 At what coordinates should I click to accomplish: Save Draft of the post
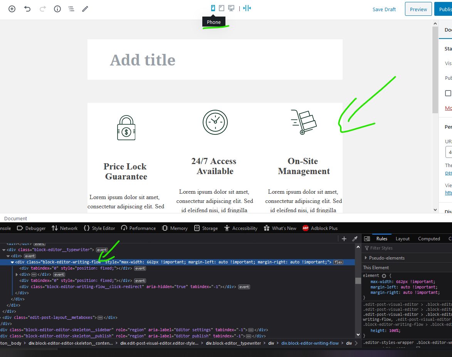point(384,10)
